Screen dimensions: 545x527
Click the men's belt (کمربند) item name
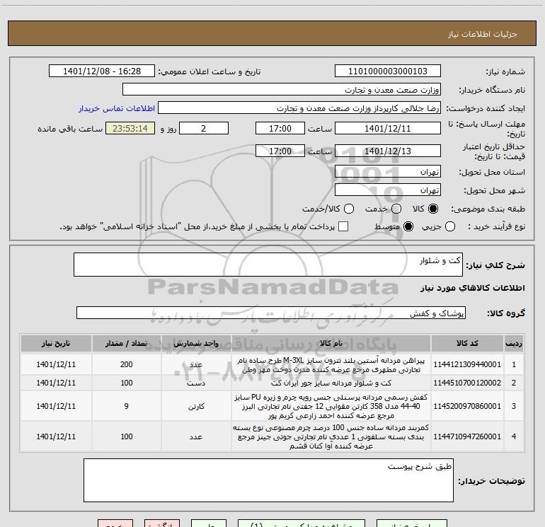pyautogui.click(x=331, y=436)
